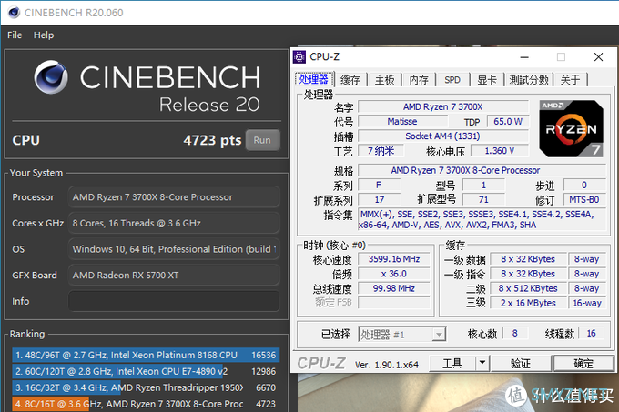
Task: Switch to the 缓存 tab in CPU-Z
Action: [350, 80]
